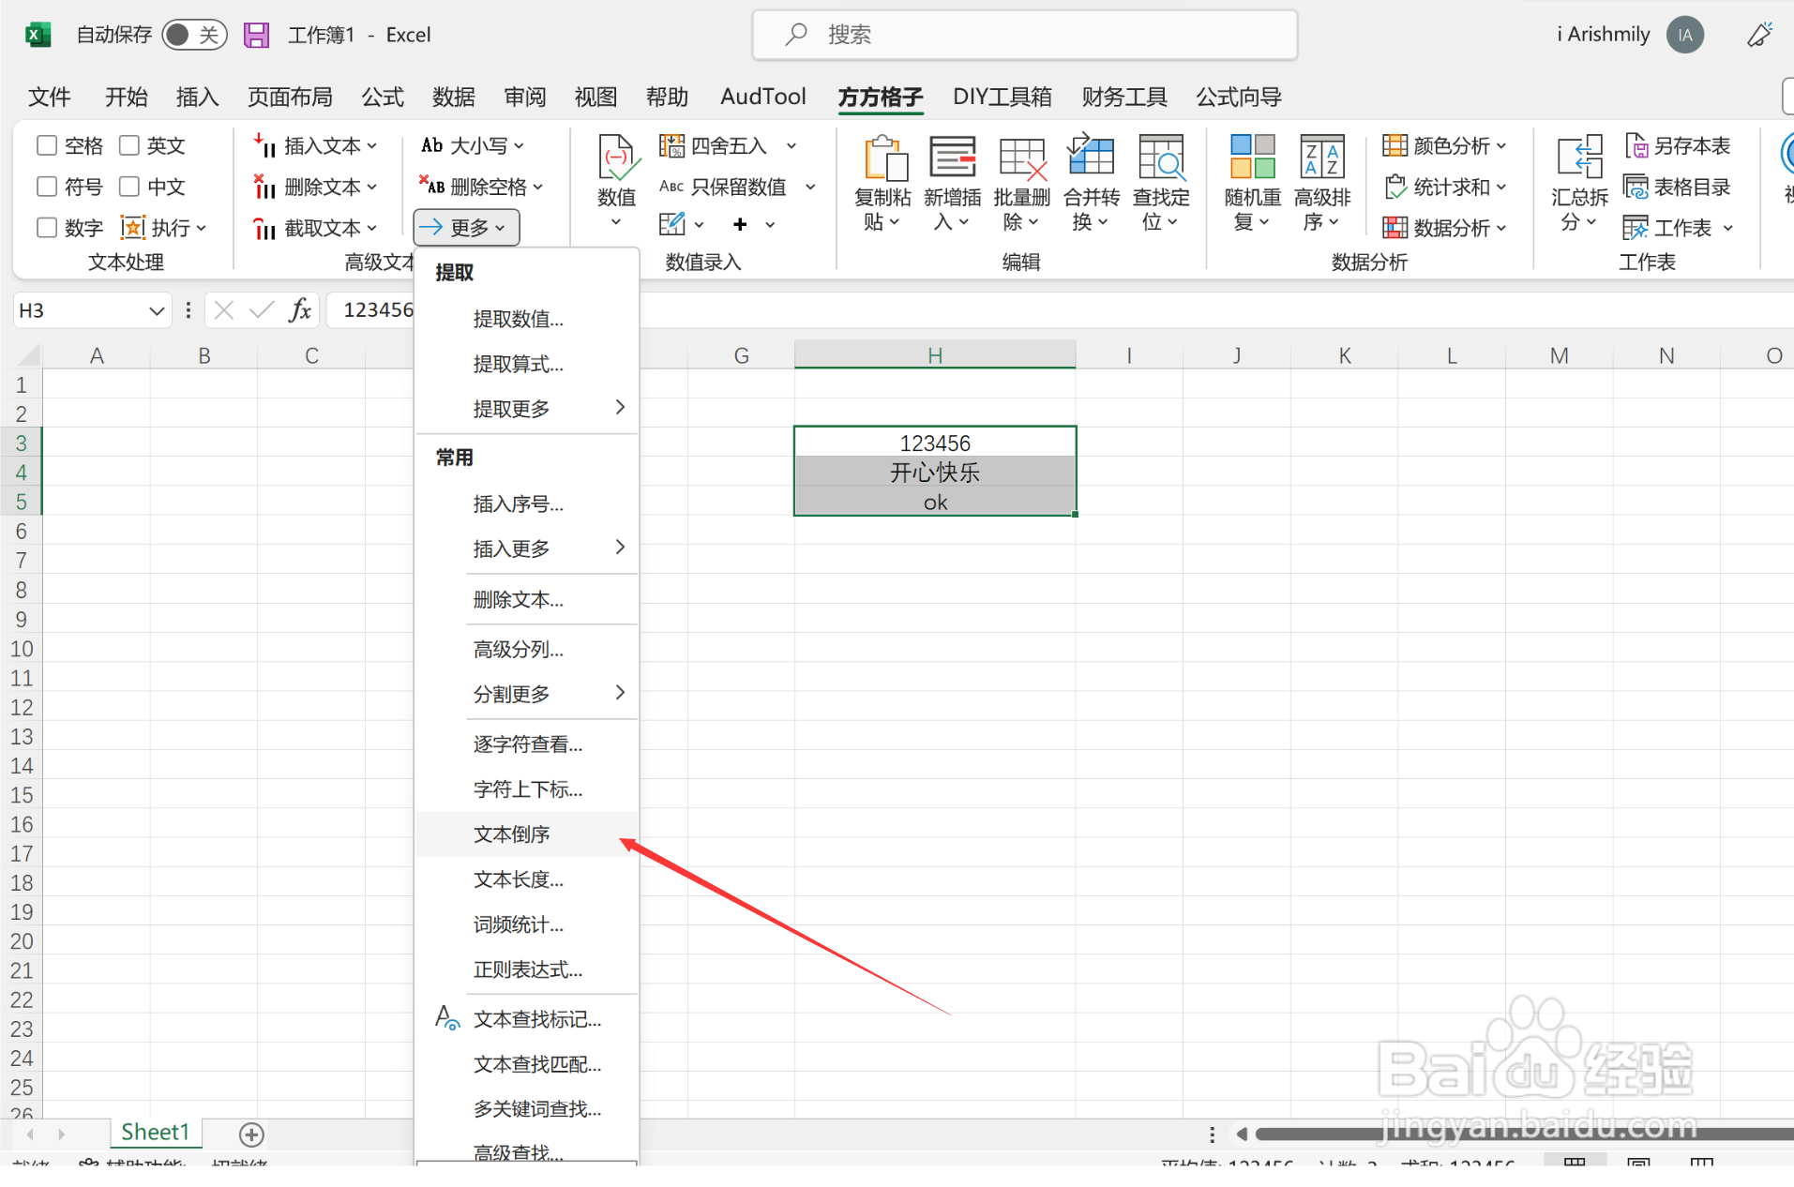Click the 工作表 ribbon button
The height and width of the screenshot is (1187, 1794).
tap(1678, 228)
